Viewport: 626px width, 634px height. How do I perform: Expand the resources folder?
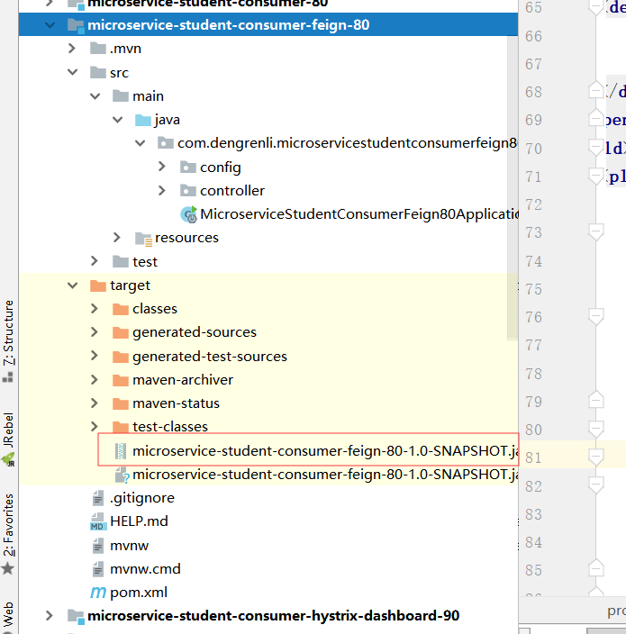pyautogui.click(x=117, y=238)
